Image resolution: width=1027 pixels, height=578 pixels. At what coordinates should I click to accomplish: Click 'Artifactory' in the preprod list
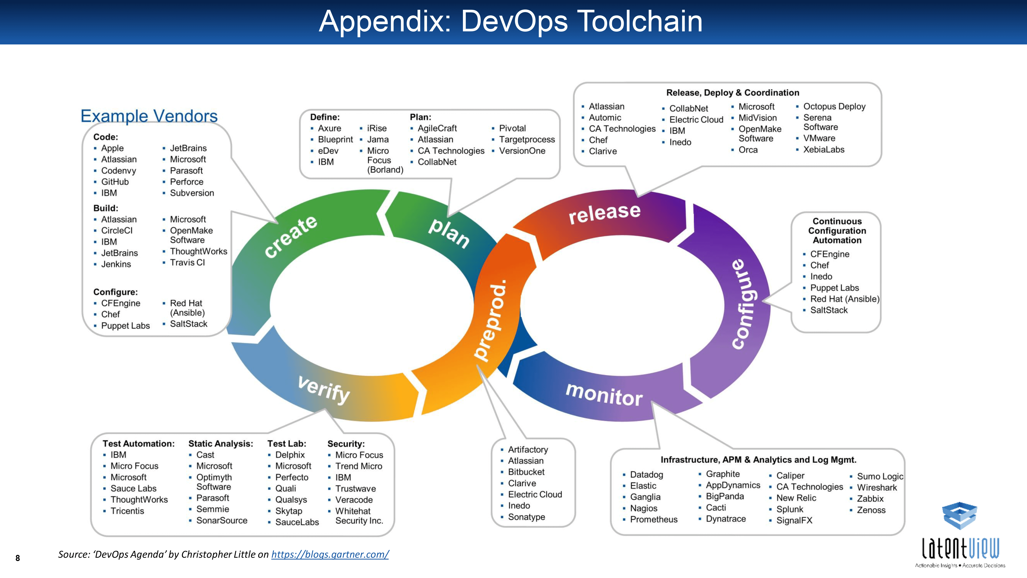point(528,450)
